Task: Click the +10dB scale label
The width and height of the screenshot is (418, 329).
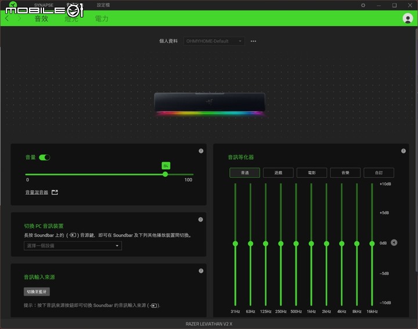Action: (385, 184)
